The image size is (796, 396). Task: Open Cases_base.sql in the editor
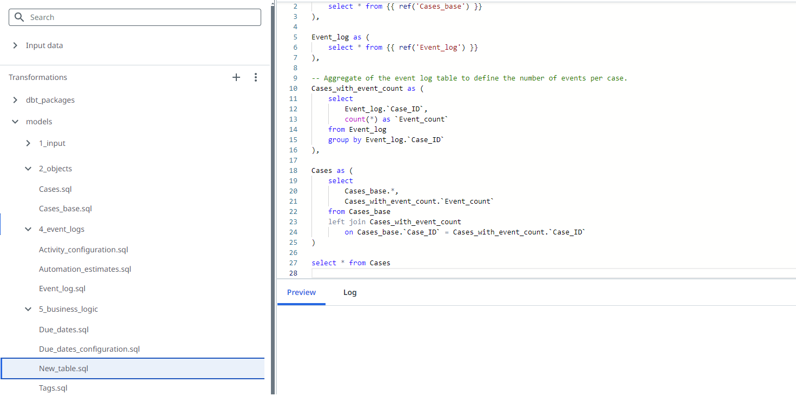point(65,209)
